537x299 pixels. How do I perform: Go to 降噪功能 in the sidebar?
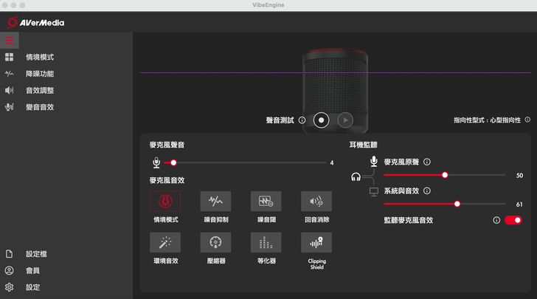pos(39,74)
